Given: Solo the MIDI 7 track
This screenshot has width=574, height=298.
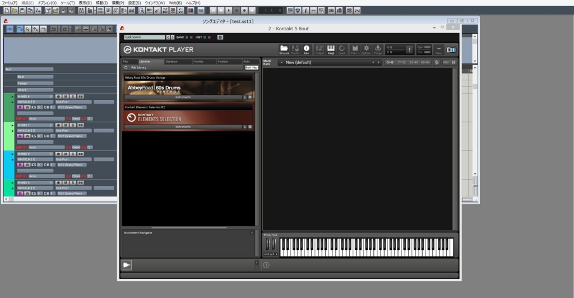Looking at the screenshot, I should tap(72, 125).
